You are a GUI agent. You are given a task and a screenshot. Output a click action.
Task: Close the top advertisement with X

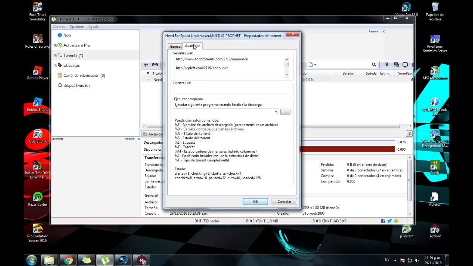pos(384,31)
